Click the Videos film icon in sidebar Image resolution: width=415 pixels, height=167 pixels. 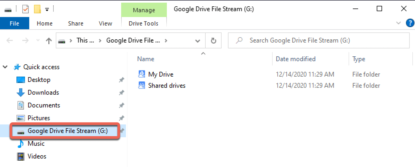(x=20, y=156)
